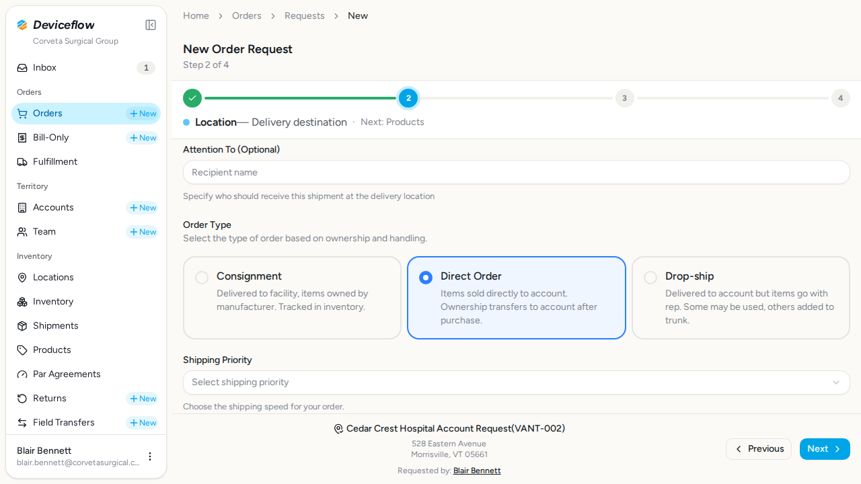Click the Field Transfers arrows icon

tap(22, 423)
